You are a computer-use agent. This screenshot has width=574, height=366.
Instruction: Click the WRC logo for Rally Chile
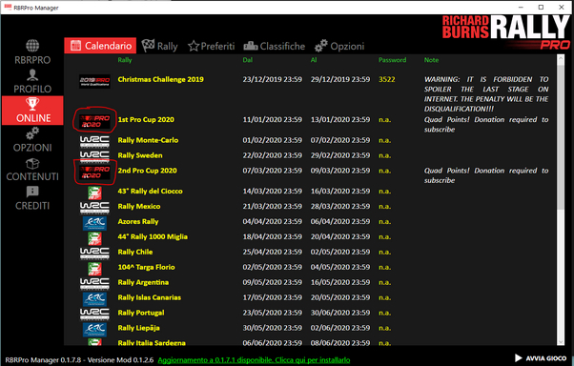pyautogui.click(x=94, y=253)
